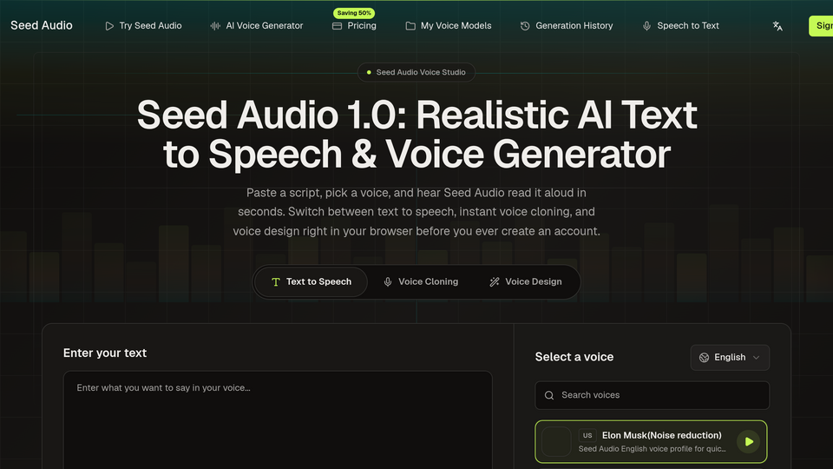Screen dimensions: 833x469
Task: Click the chevron next to English
Action: pos(757,358)
